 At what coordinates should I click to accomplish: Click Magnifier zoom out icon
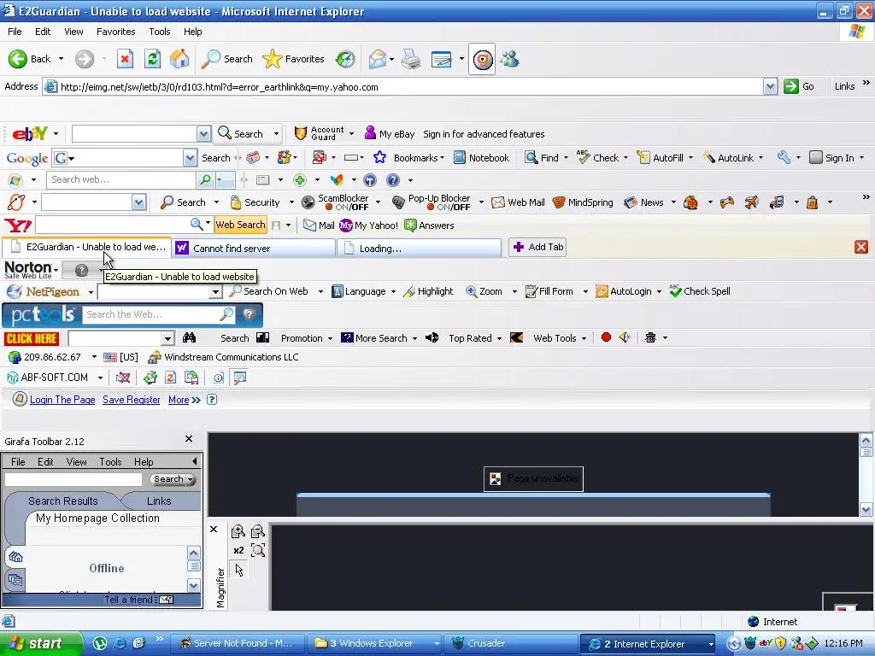[258, 531]
